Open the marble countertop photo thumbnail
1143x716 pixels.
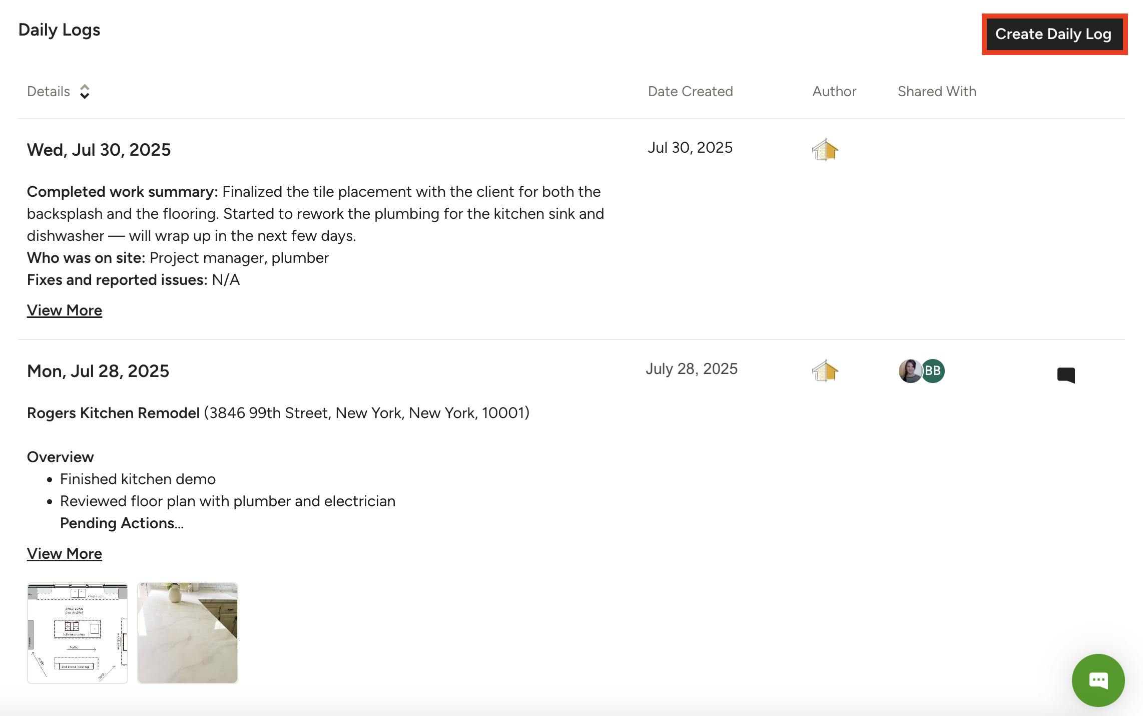click(188, 633)
